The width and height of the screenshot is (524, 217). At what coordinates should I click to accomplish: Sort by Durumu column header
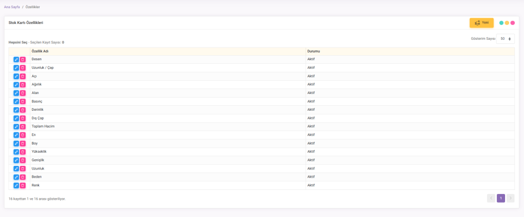(x=313, y=51)
